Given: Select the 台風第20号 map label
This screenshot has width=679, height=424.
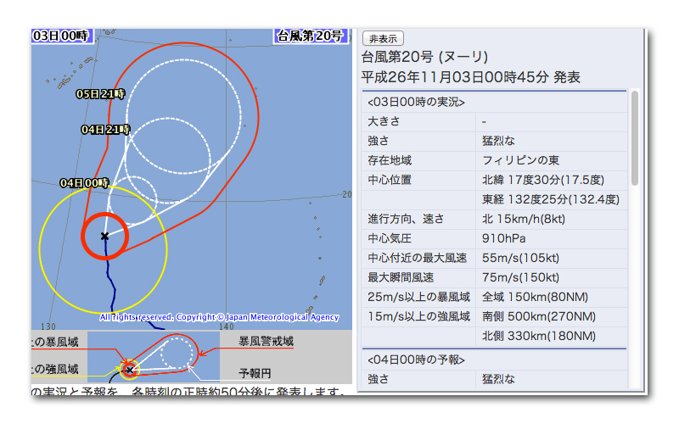Looking at the screenshot, I should 310,36.
